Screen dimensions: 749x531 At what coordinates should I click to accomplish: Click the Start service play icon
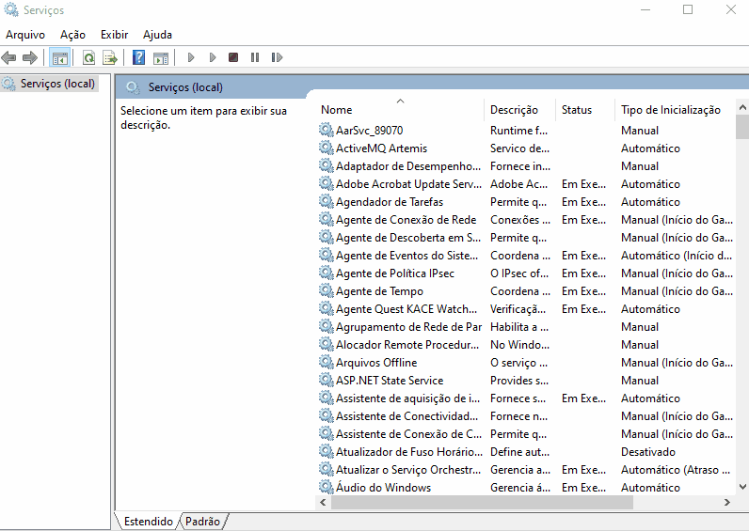191,57
